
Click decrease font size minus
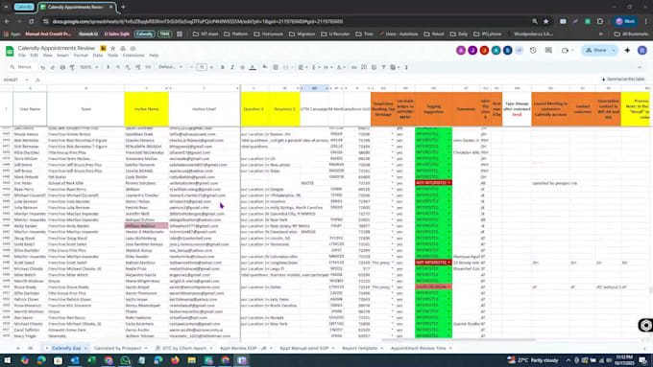tap(191, 67)
